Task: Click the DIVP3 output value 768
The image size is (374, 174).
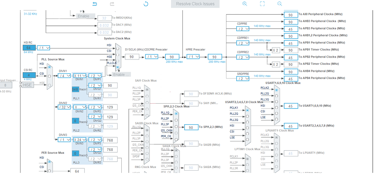Action: [x=110, y=140]
